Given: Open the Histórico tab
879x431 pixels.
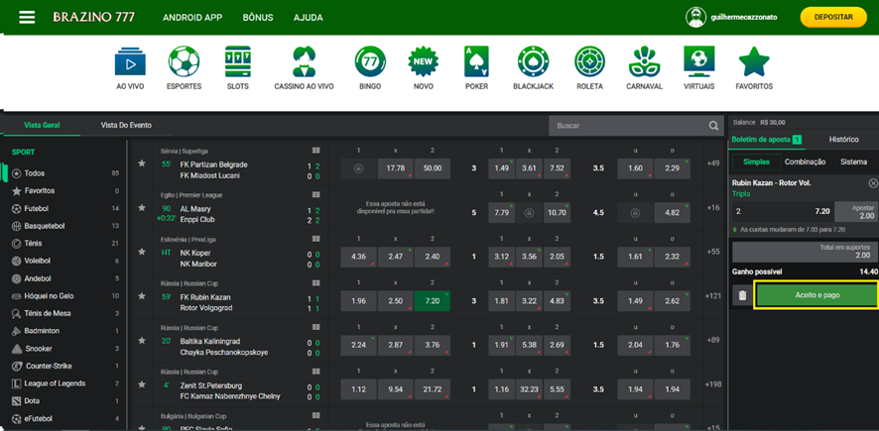Looking at the screenshot, I should click(x=843, y=140).
